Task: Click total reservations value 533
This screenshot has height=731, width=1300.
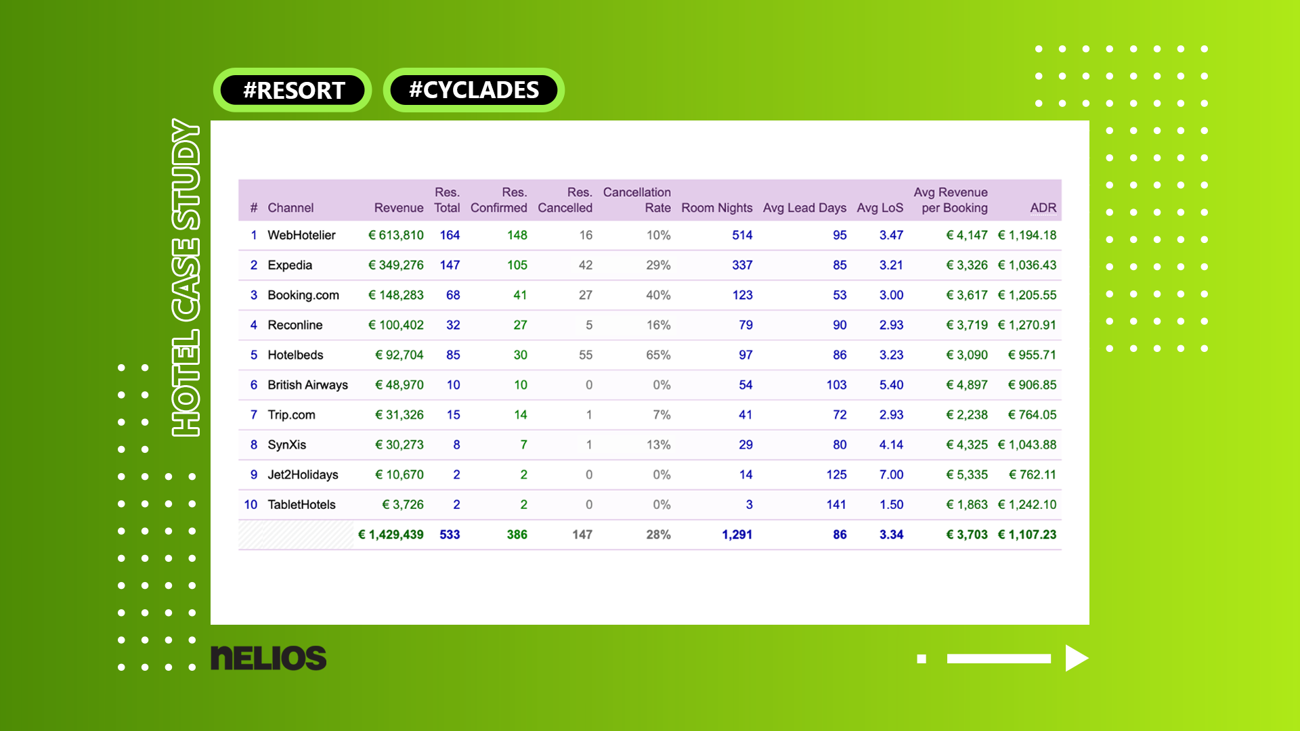Action: (x=450, y=535)
